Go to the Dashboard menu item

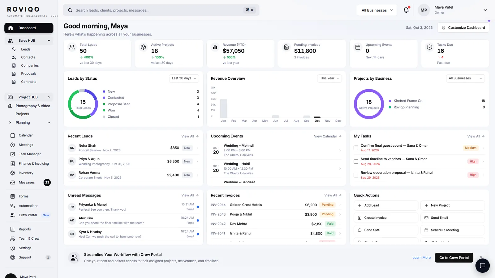(x=29, y=28)
